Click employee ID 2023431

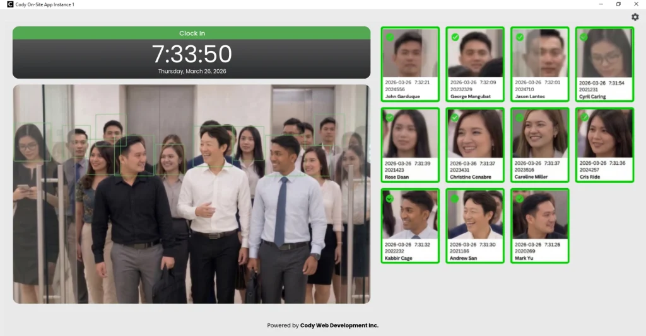460,170
